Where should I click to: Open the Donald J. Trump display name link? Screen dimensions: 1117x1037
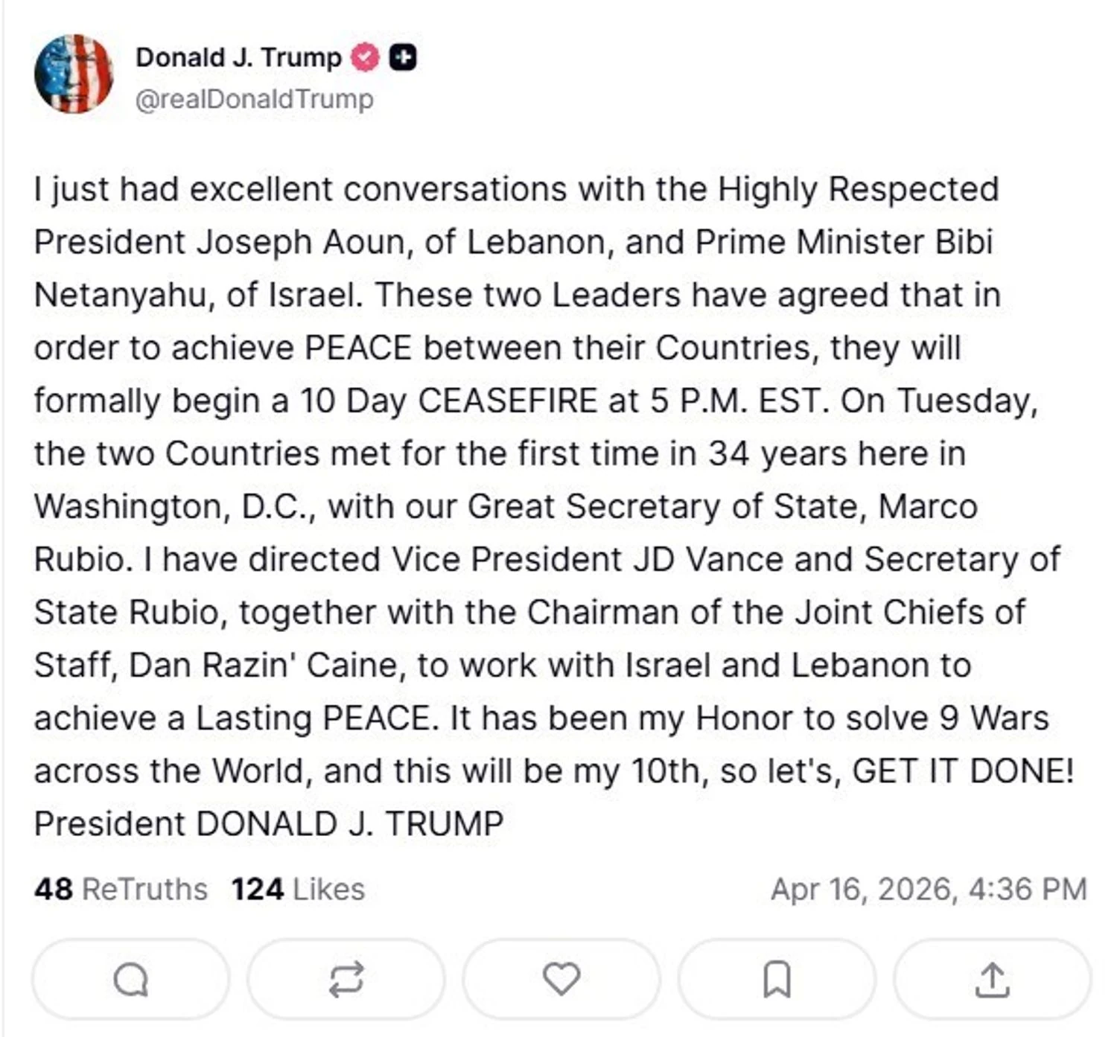pos(238,57)
